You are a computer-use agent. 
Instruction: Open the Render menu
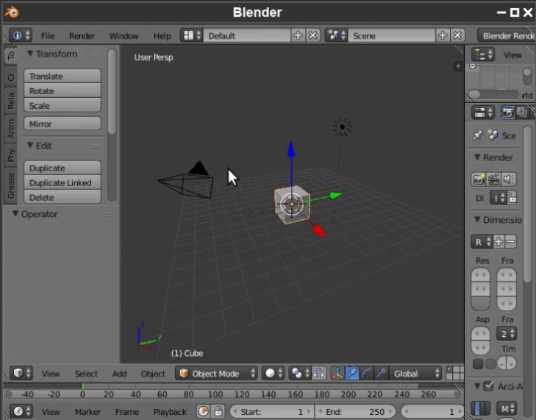(x=82, y=35)
